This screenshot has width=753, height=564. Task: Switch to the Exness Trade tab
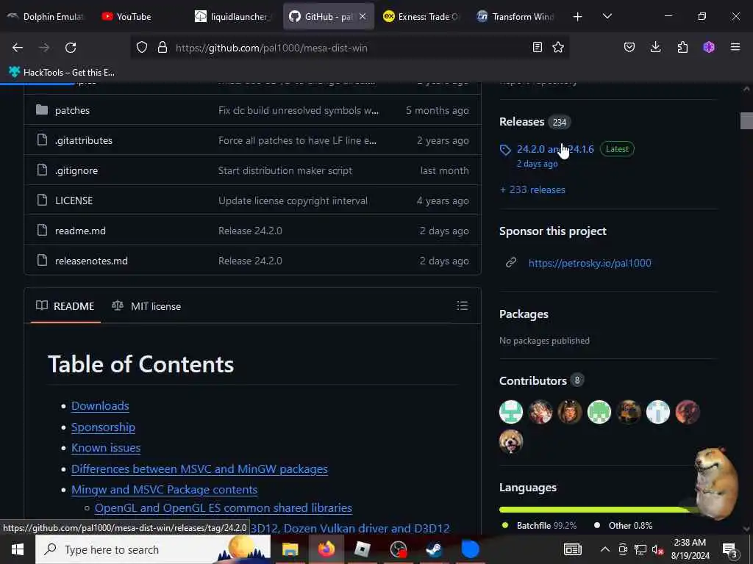(421, 17)
